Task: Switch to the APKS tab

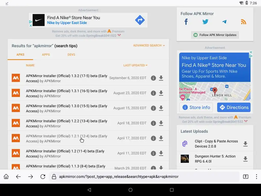Action: pos(20,55)
